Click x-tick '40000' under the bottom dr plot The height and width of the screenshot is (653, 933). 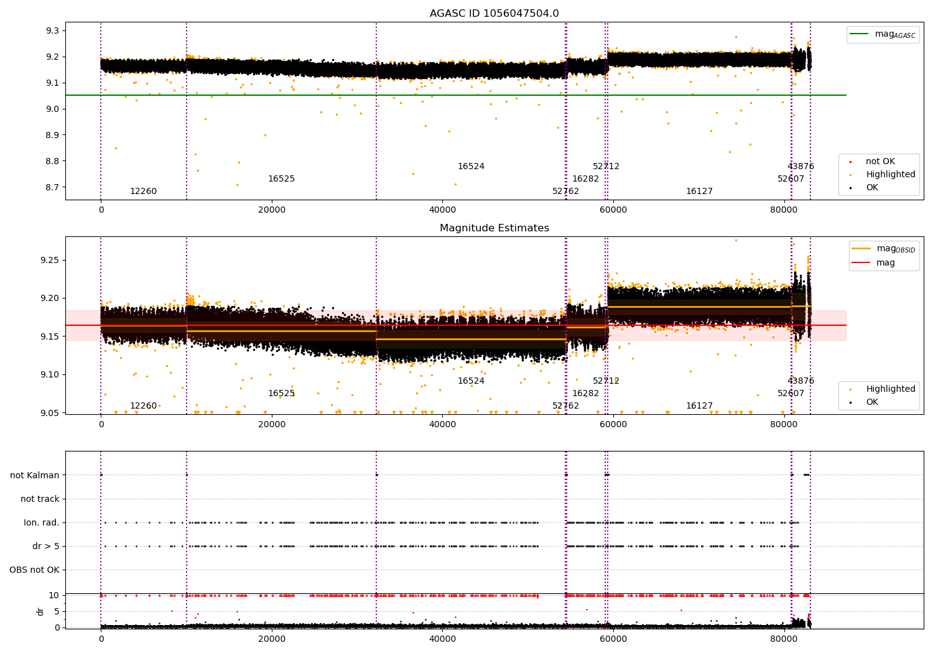[x=442, y=639]
